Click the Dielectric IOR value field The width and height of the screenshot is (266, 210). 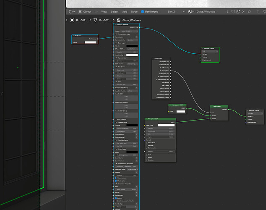(x=126, y=85)
